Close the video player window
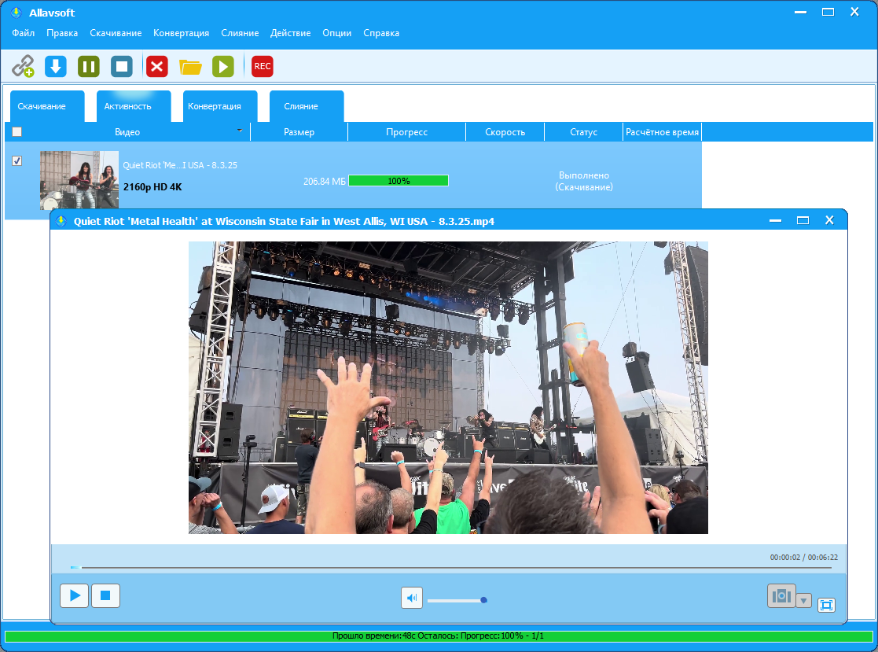Image resolution: width=878 pixels, height=652 pixels. click(x=829, y=221)
